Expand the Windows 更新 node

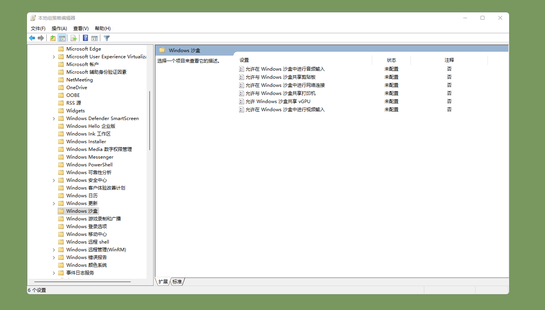[x=54, y=203]
